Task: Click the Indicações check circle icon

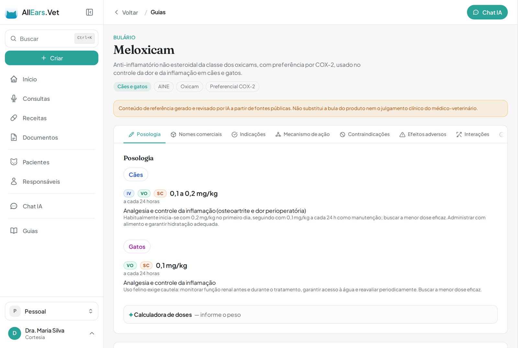Action: (x=235, y=134)
